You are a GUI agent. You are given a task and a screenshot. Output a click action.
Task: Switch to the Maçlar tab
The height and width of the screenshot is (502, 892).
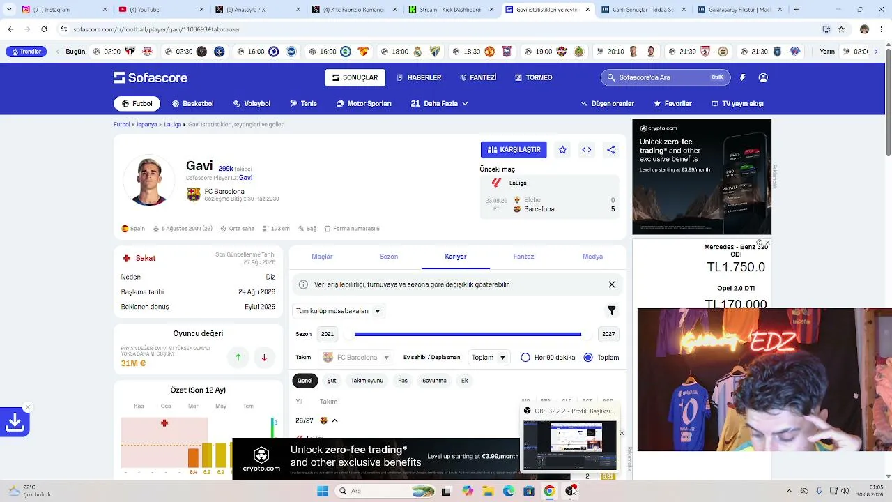pyautogui.click(x=322, y=257)
